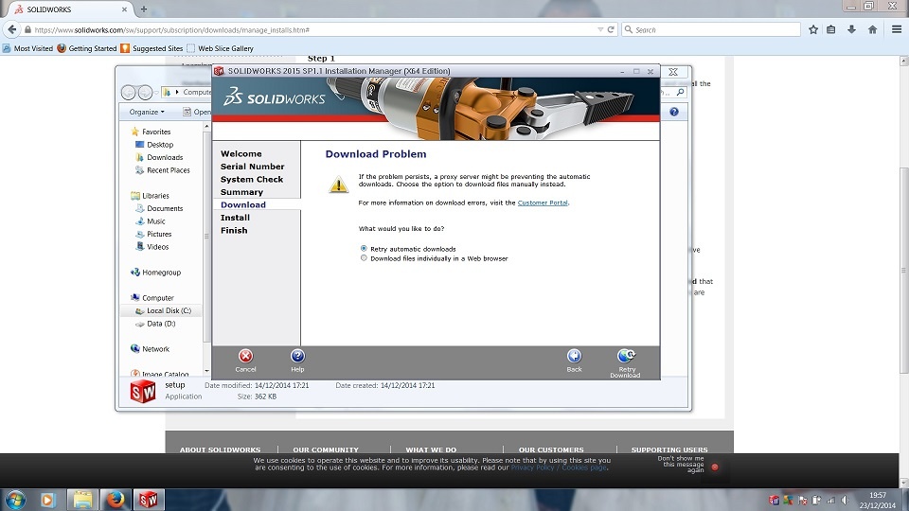Viewport: 909px width, 511px height.
Task: Show bookmarks list icon in Firefox
Action: (830, 29)
